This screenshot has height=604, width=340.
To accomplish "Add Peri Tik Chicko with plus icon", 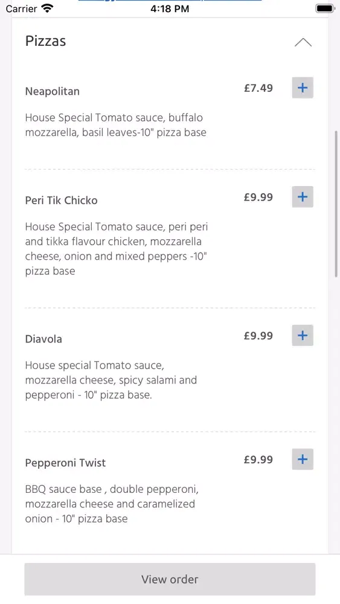I will pos(303,197).
